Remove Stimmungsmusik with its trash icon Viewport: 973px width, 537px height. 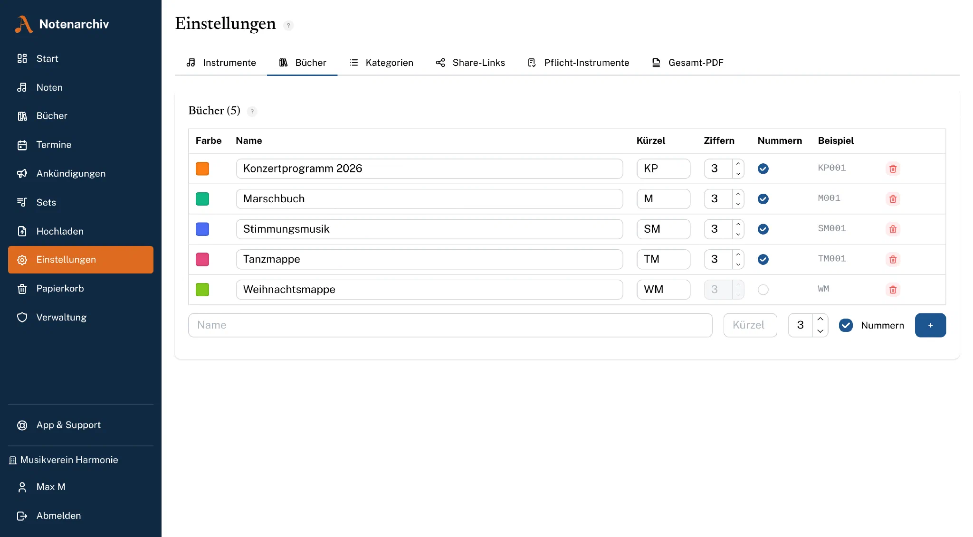(x=893, y=229)
